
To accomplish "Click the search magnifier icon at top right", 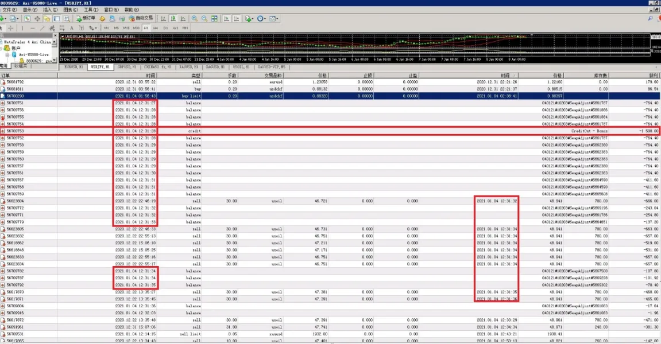I will point(651,18).
